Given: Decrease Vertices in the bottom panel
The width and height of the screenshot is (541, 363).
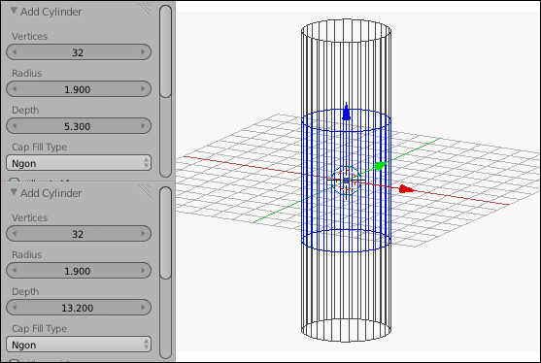Looking at the screenshot, I should click(x=15, y=233).
